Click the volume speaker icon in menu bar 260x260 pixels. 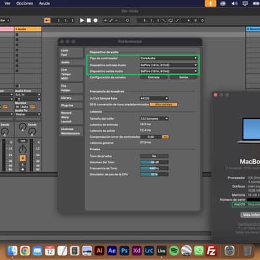click(x=235, y=3)
